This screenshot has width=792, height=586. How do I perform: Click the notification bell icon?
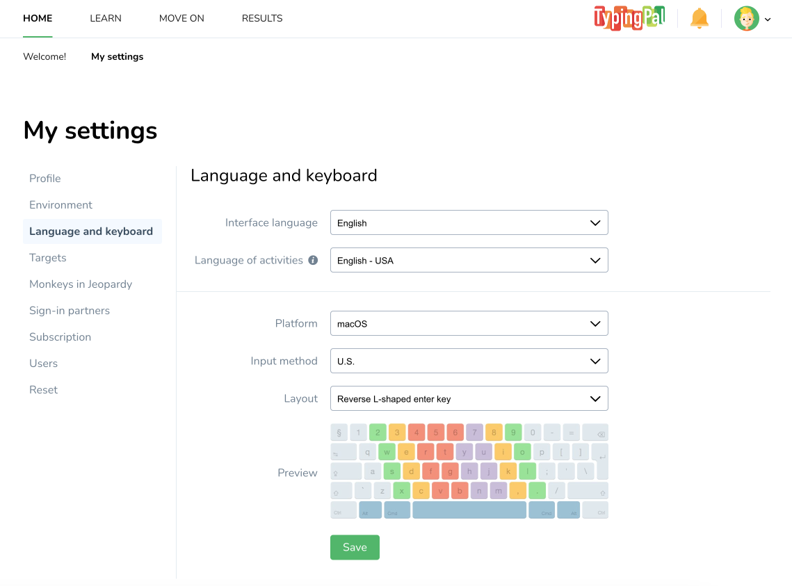699,19
